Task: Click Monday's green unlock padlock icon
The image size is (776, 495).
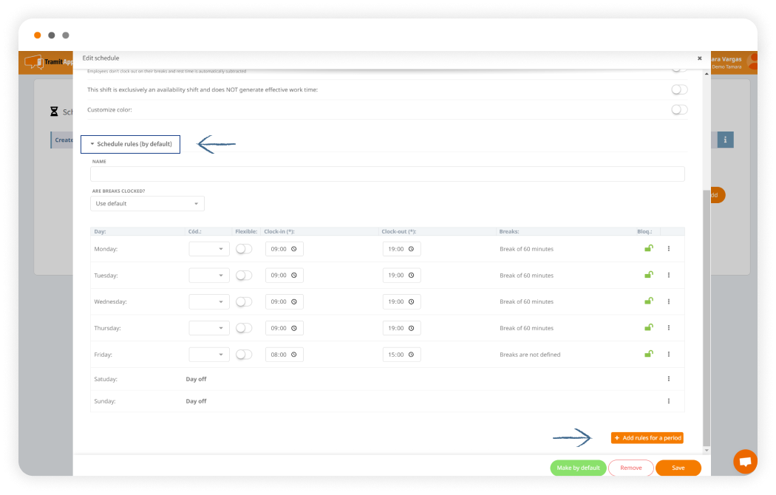Action: [x=648, y=249]
